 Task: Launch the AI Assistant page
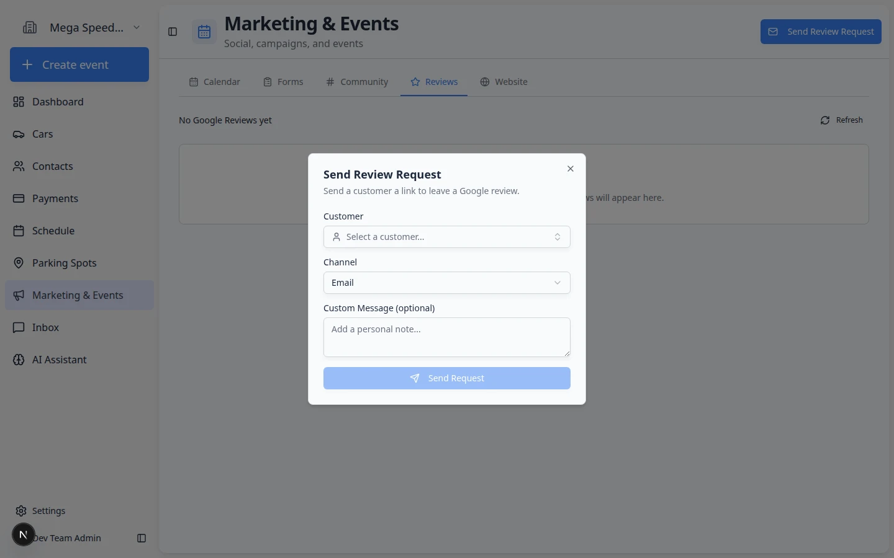79,360
